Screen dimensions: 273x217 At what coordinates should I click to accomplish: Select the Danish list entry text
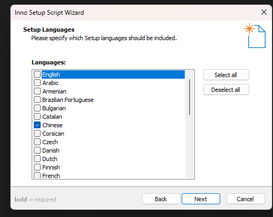(51, 150)
